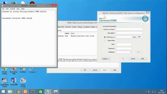Click the Port field showing 3306

(x=140, y=37)
